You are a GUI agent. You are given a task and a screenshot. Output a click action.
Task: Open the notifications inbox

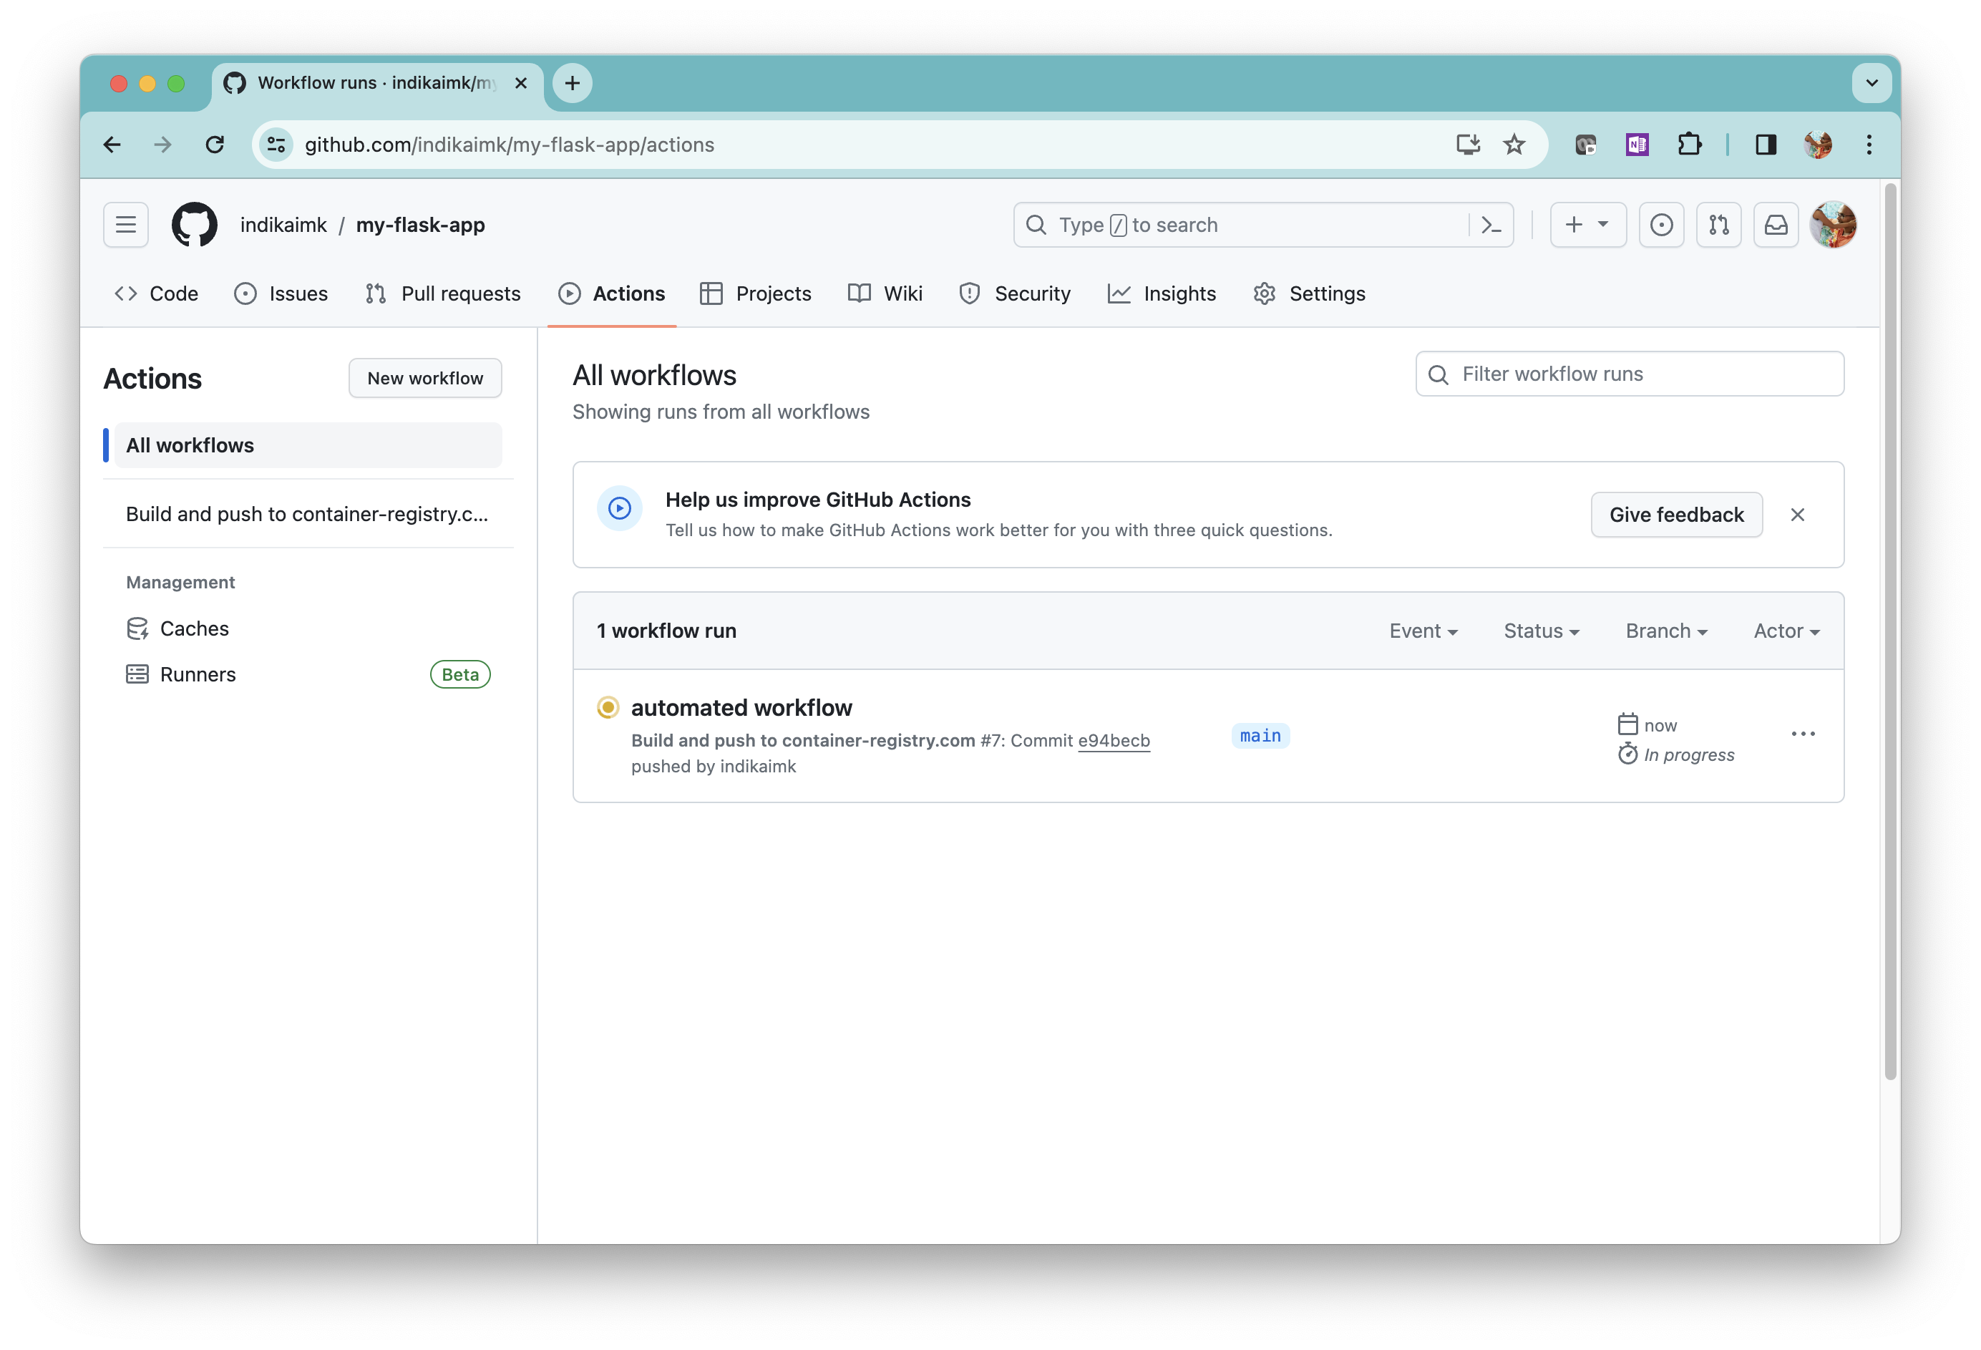click(x=1776, y=225)
